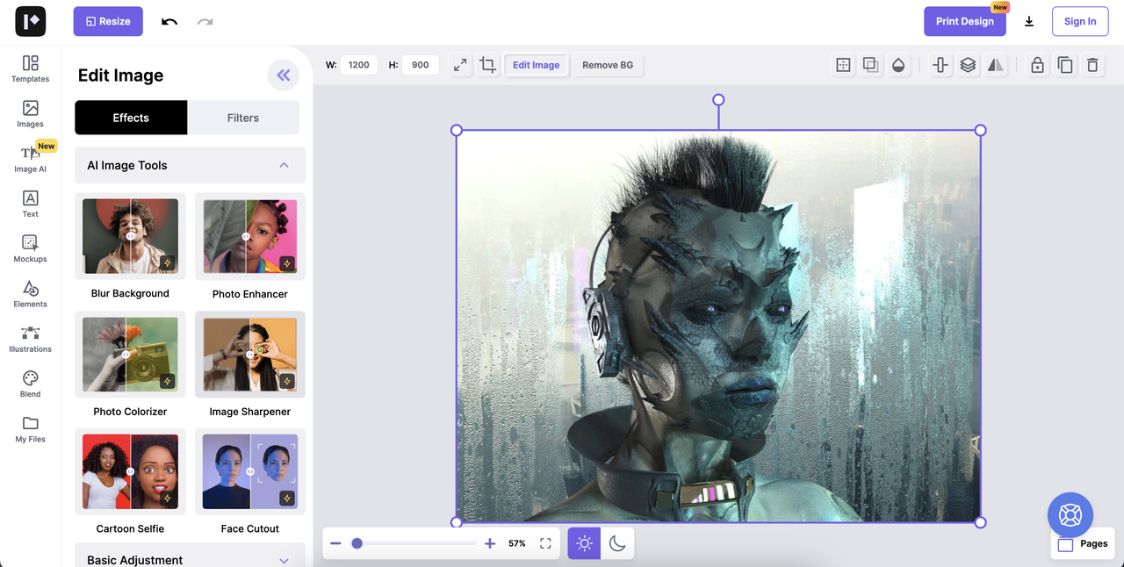Viewport: 1124px width, 567px height.
Task: Undo the last action
Action: pos(169,21)
